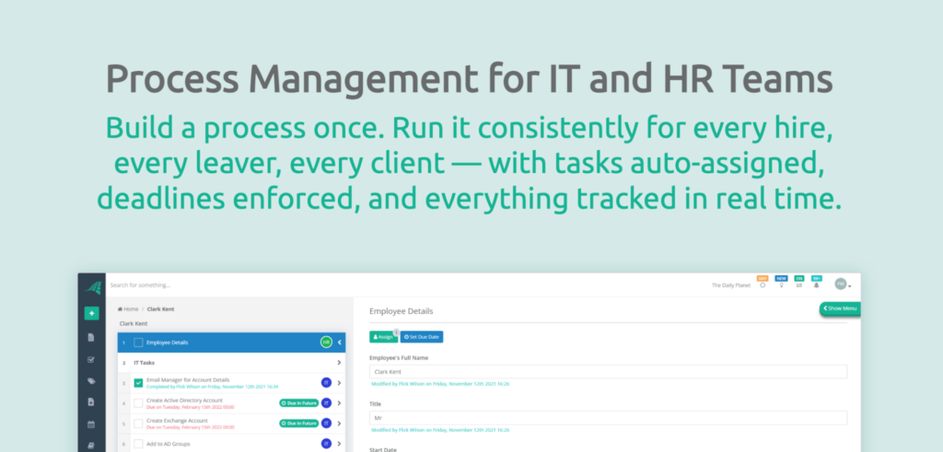
Task: Click the Clark Kent breadcrumb
Action: click(160, 309)
